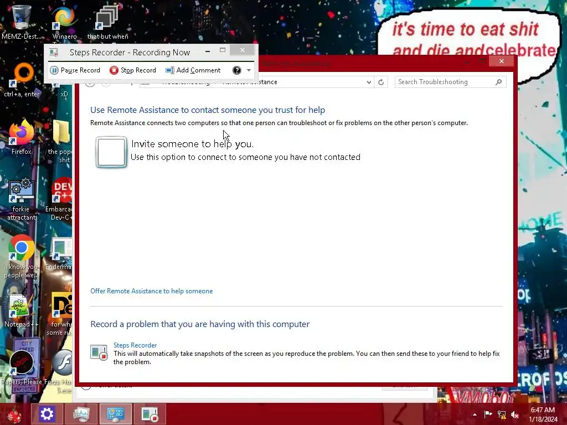567x425 pixels.
Task: Open 'that but when' desktop shortcut
Action: [x=107, y=22]
